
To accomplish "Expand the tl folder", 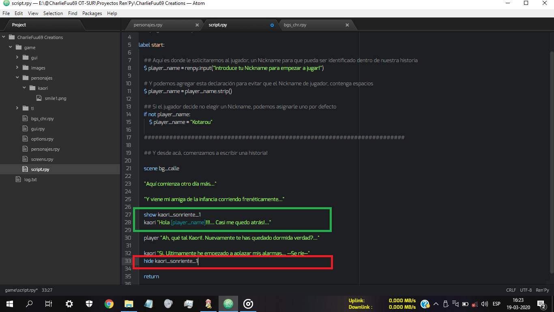I will pos(17,108).
